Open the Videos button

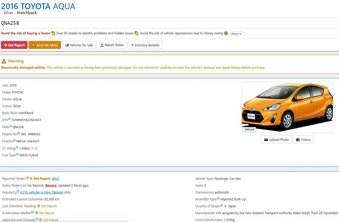pyautogui.click(x=303, y=139)
